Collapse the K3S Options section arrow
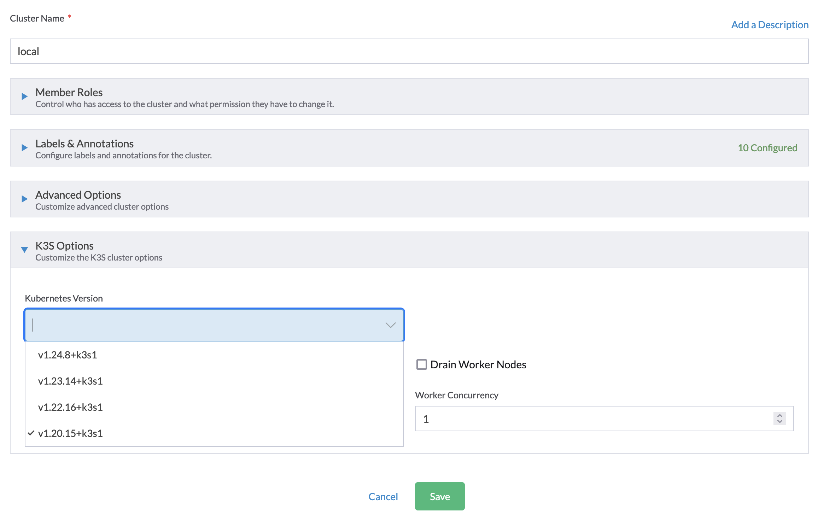 point(24,250)
